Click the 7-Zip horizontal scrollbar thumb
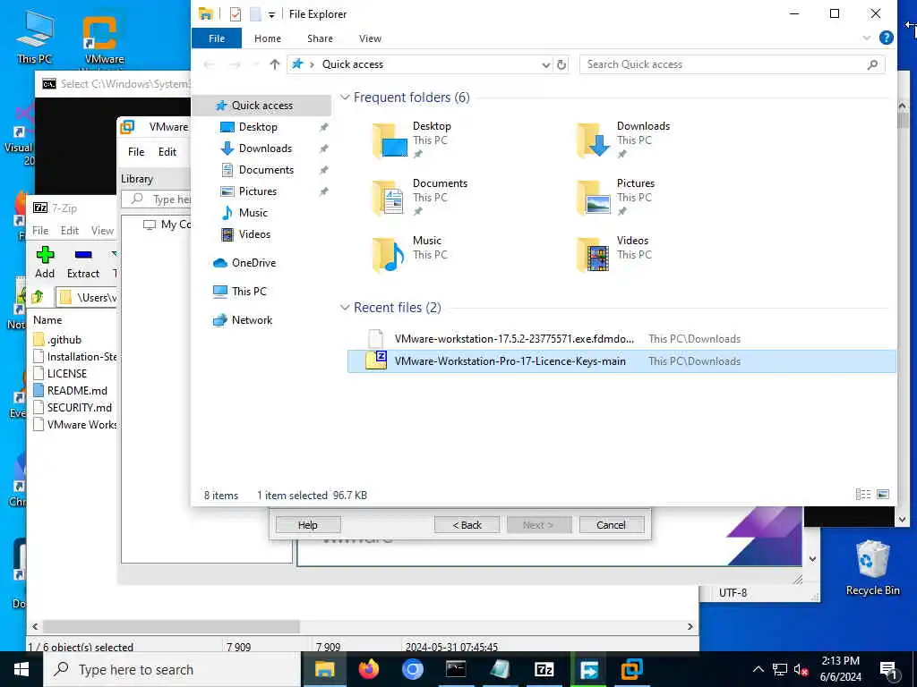917x687 pixels. point(171,626)
